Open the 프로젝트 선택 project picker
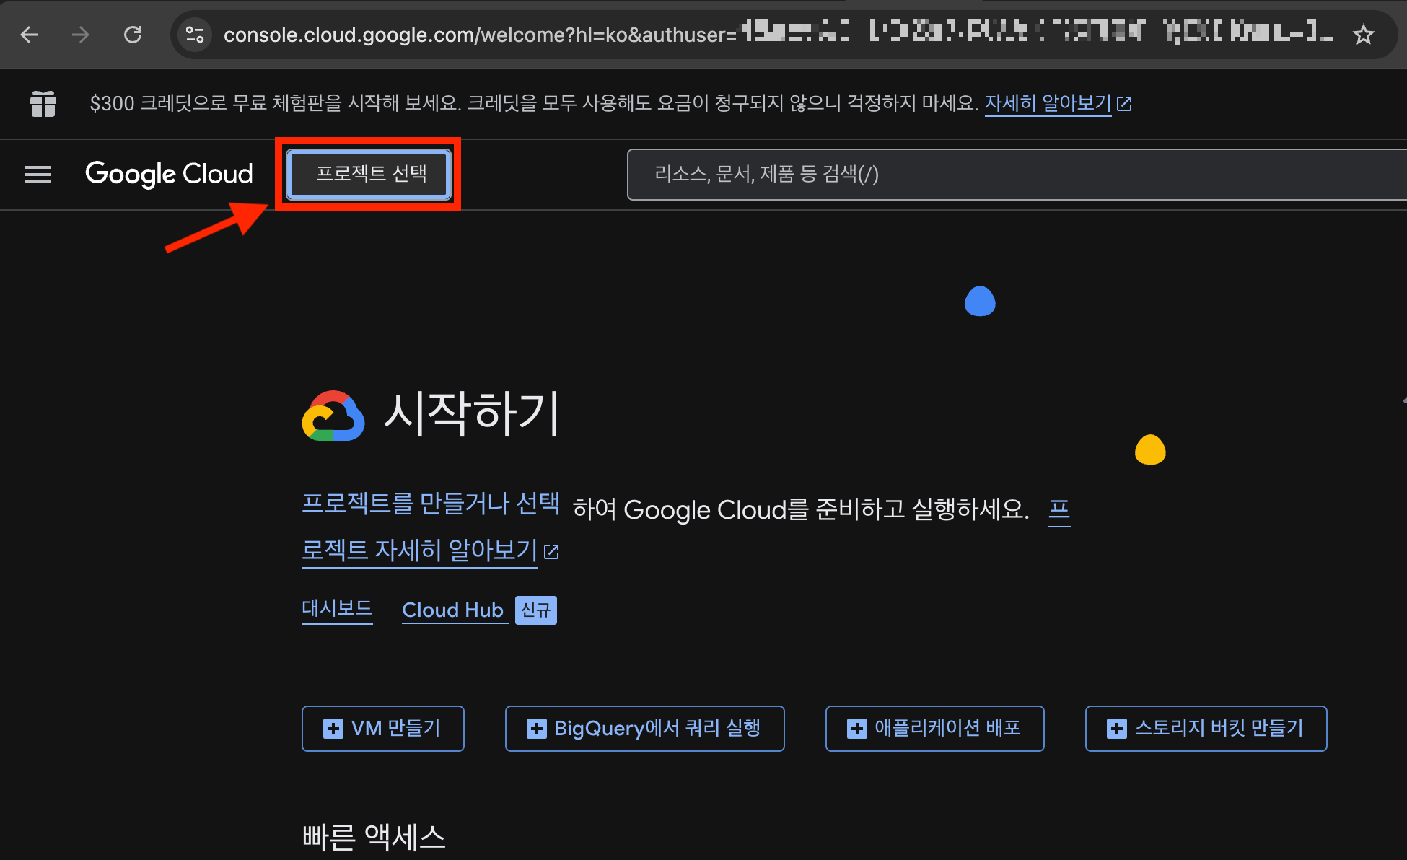The height and width of the screenshot is (860, 1407). click(x=369, y=174)
